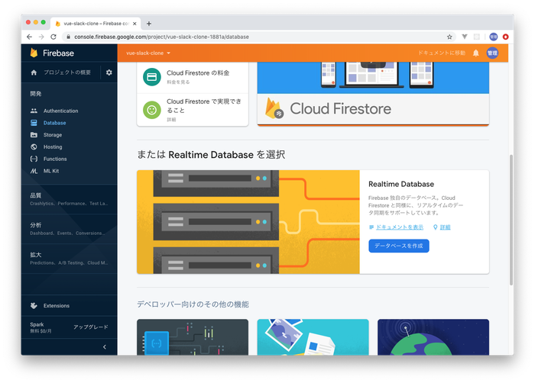Viewport: 535px width, 383px height.
Task: Open the Hosting globe feature card
Action: coord(433,337)
